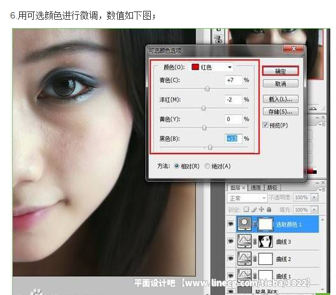This screenshot has width=336, height=295.
Task: Select the 曲线 1 curves adjustment icon
Action: [244, 275]
